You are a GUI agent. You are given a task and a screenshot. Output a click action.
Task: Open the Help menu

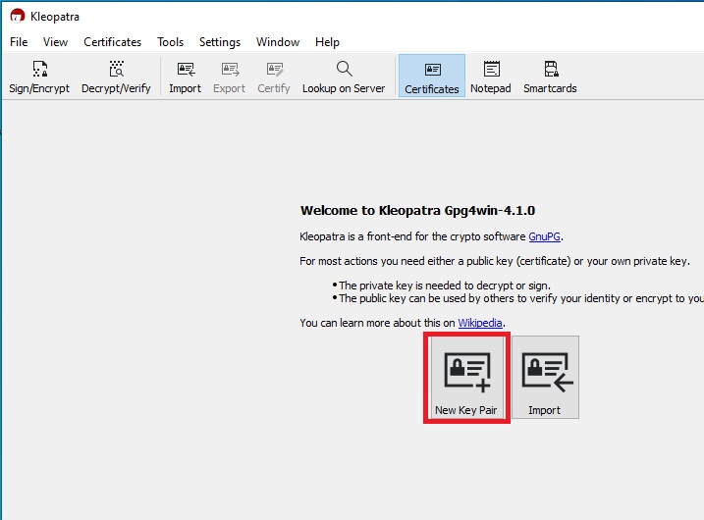coord(327,42)
